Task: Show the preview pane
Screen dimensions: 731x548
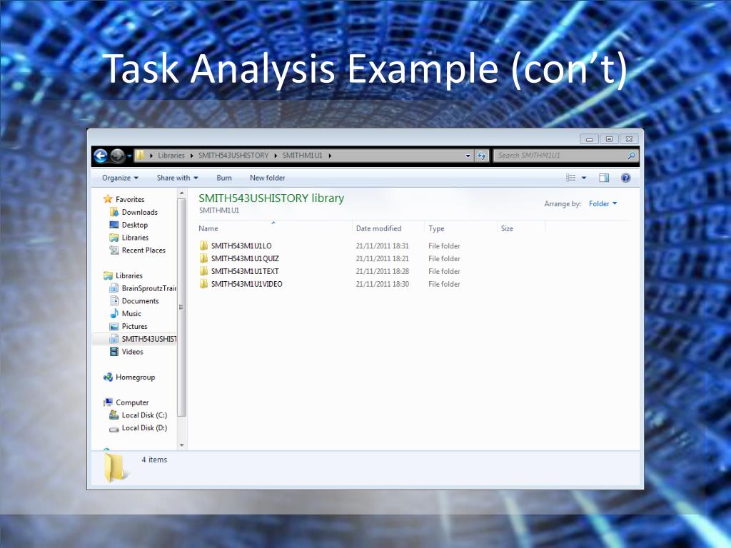Action: click(x=604, y=178)
